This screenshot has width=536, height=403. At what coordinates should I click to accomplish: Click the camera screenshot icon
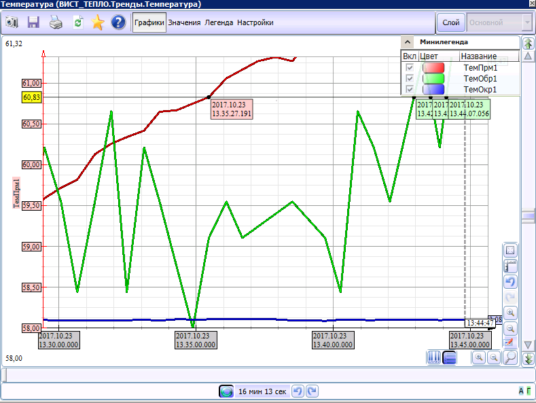12,22
